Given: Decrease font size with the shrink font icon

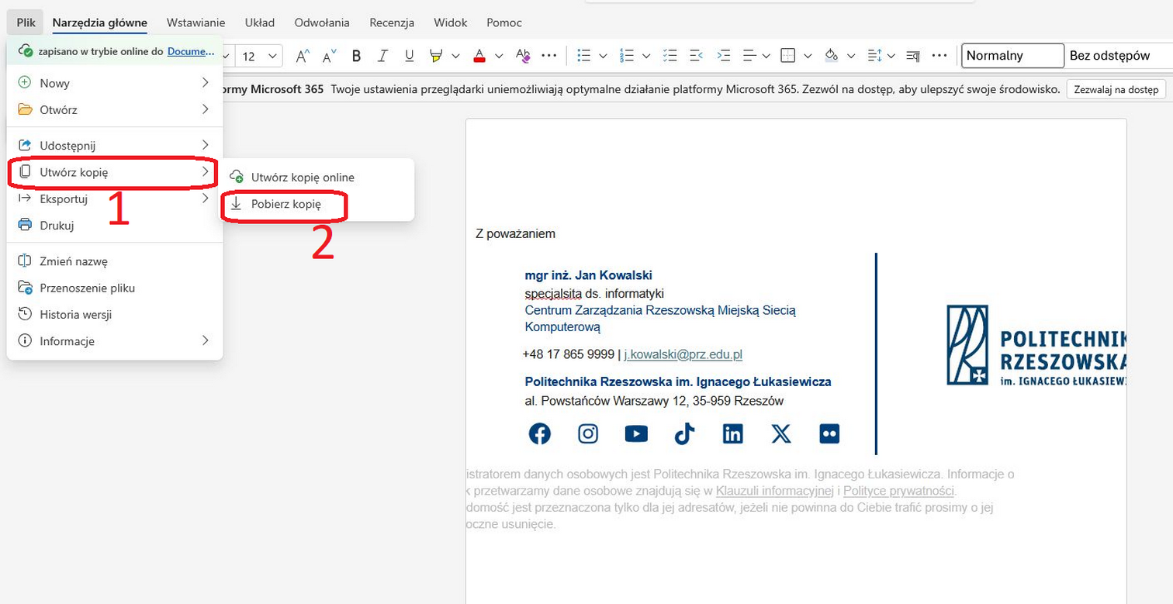Looking at the screenshot, I should tap(330, 56).
